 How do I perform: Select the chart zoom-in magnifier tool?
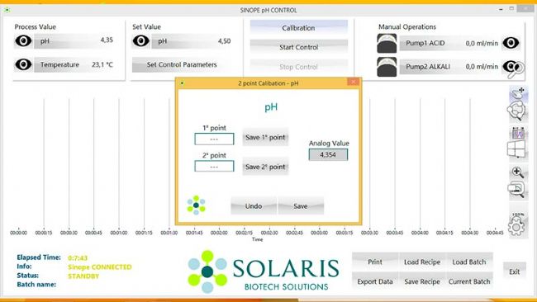(517, 172)
